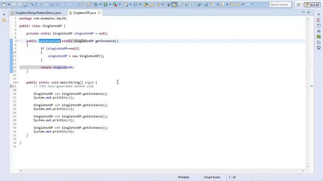The height and width of the screenshot is (181, 323).
Task: Click line 1 package com.examples.day34
Action: click(x=43, y=19)
